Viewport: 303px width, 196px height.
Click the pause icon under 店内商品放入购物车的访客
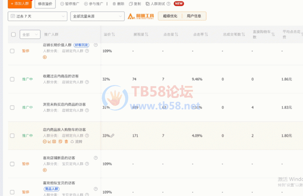[x=45, y=142]
